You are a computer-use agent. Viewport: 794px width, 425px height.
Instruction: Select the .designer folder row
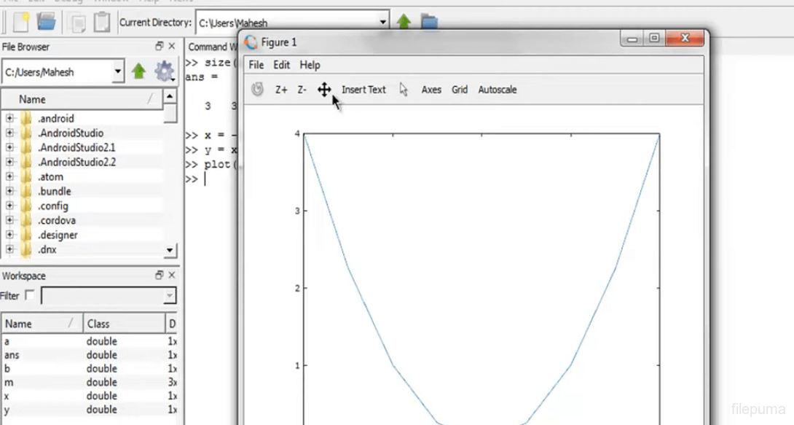[x=82, y=235]
